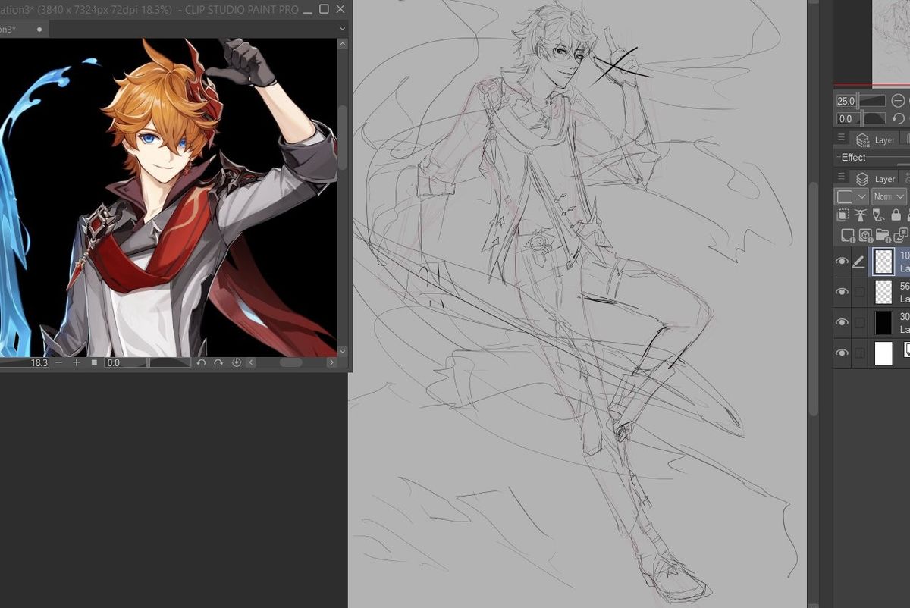Click the 0.0 rotation field in reference window

tap(113, 363)
